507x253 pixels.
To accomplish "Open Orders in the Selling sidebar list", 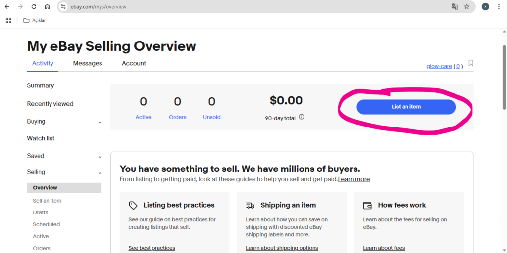I will 42,248.
